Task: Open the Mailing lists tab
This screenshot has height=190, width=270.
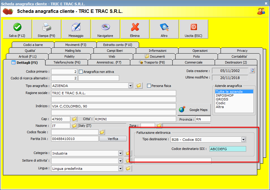Action: (73, 51)
